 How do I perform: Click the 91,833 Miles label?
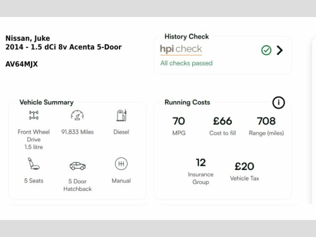coord(77,132)
